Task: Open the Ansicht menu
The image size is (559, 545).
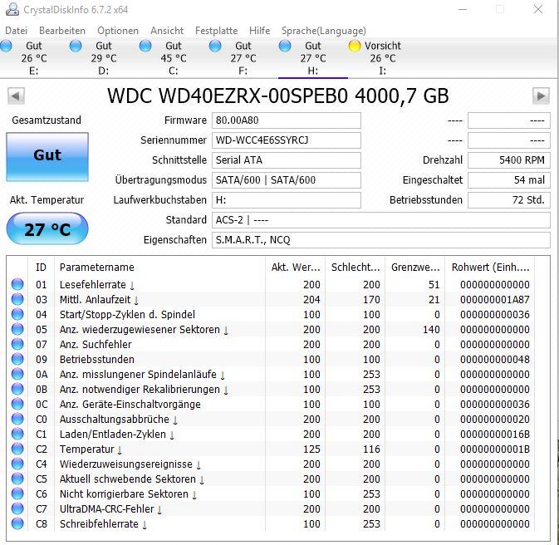Action: click(167, 31)
